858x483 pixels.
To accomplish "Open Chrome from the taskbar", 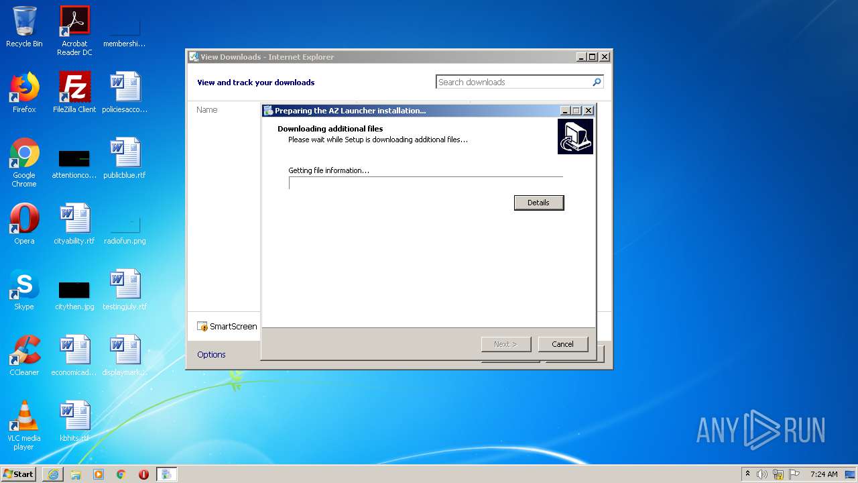I will 121,474.
